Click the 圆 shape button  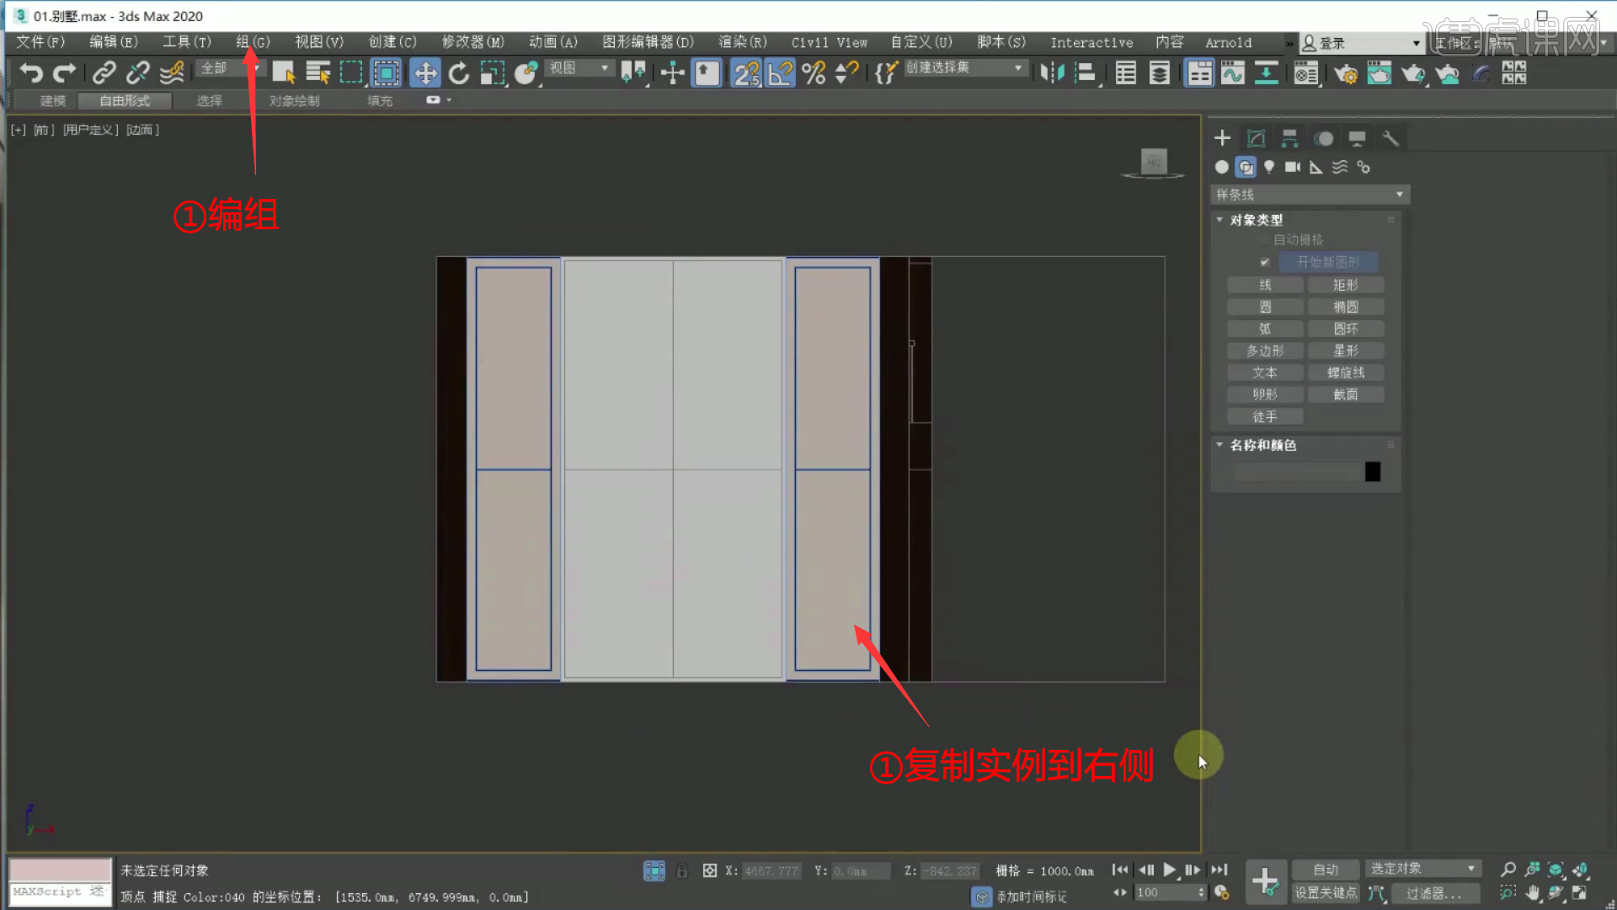pos(1265,307)
